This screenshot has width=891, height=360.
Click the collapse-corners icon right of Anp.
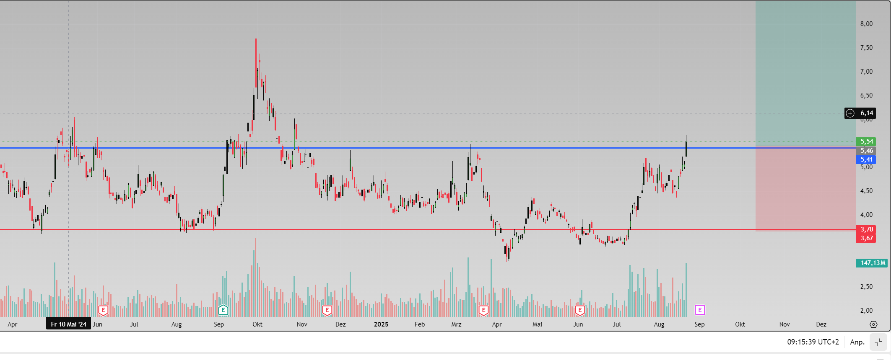coord(878,342)
